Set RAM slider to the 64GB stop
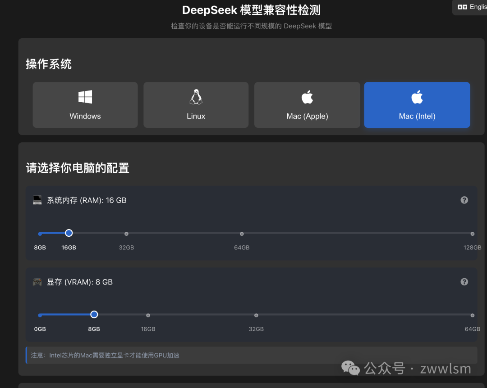This screenshot has height=388, width=487. pos(242,234)
